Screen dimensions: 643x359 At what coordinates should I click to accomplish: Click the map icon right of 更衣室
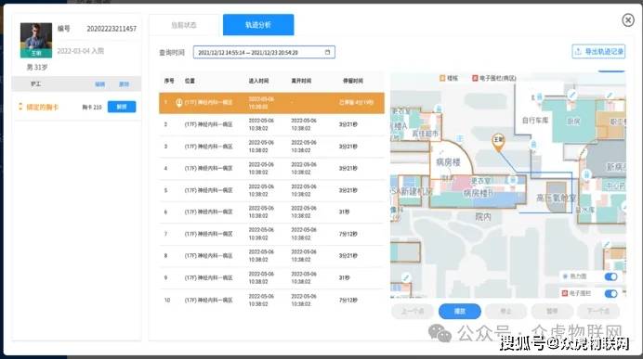click(x=513, y=180)
